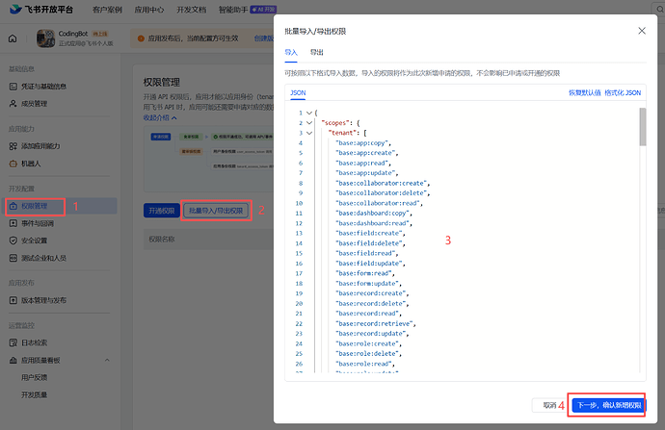Open 开发文档 in top navigation
This screenshot has height=430, width=665.
[x=191, y=10]
